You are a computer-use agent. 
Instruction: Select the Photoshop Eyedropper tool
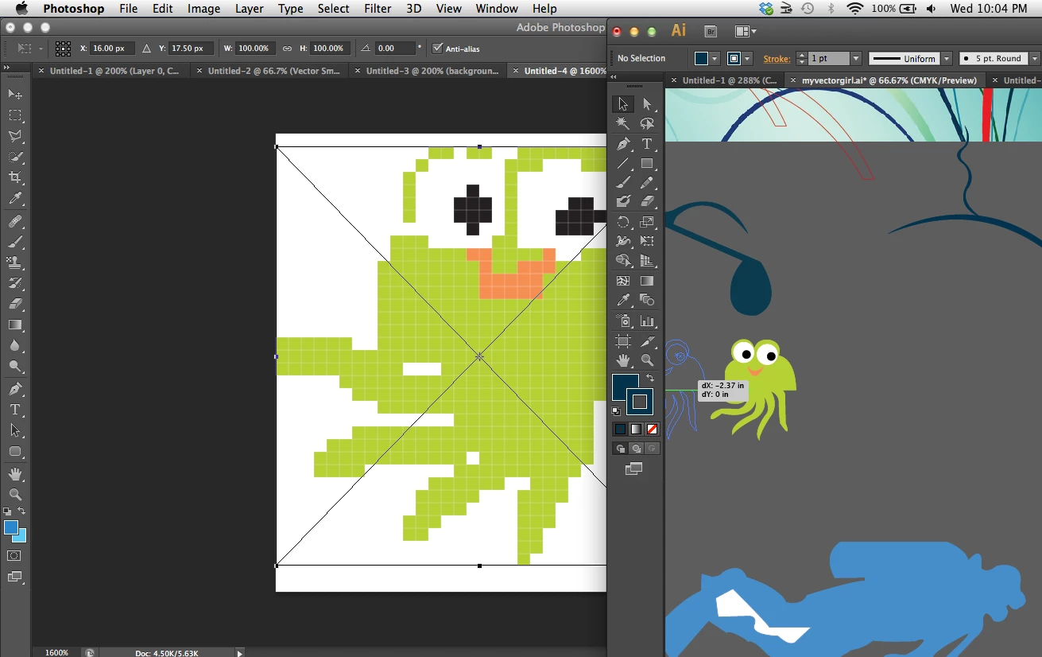15,199
